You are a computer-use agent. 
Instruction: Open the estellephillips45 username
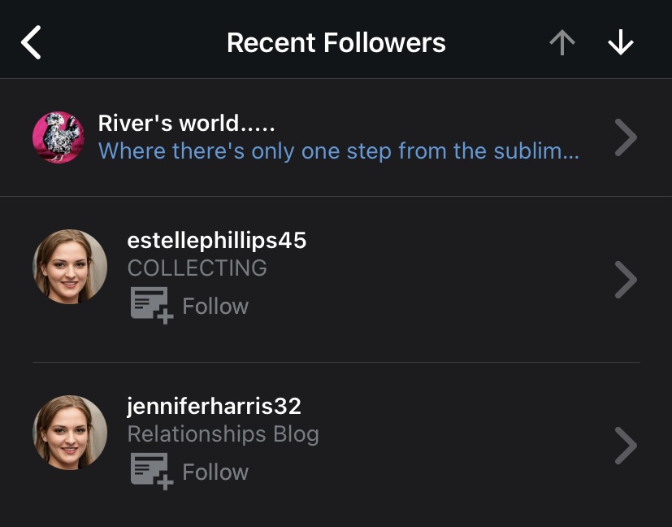[217, 240]
